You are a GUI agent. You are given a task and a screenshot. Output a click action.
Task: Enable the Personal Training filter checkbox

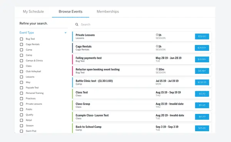pos(22,93)
